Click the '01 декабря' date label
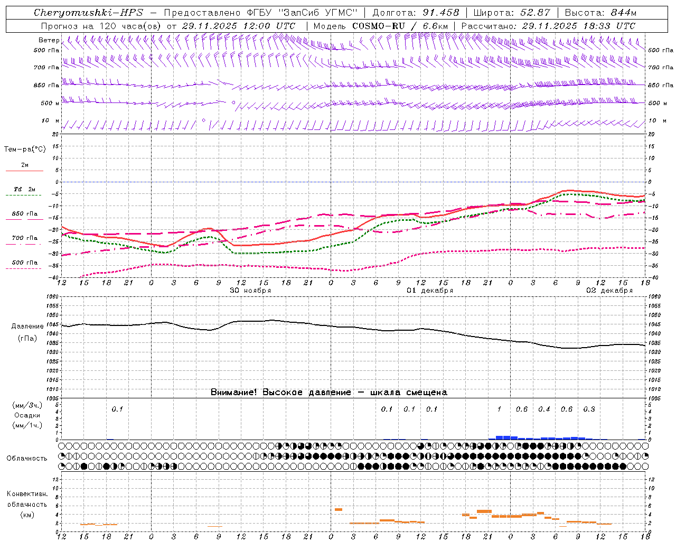The image size is (676, 541). pyautogui.click(x=430, y=291)
